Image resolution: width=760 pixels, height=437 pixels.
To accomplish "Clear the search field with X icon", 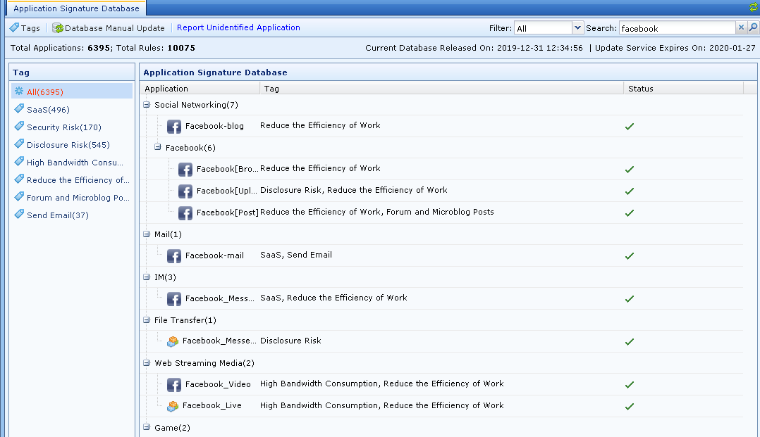I will point(741,27).
